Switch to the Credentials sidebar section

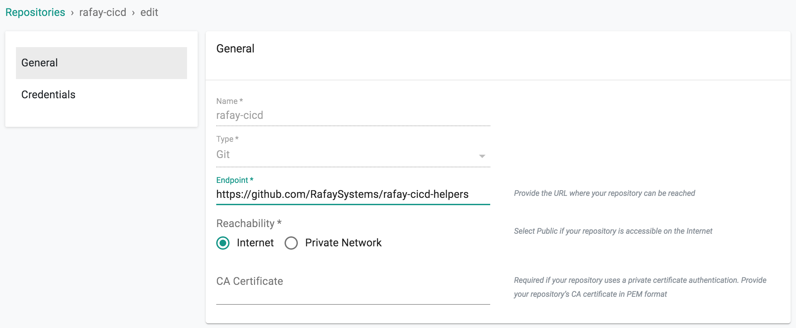point(48,95)
